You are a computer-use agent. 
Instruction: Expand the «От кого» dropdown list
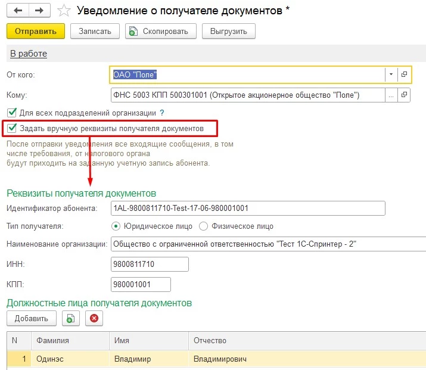pos(391,74)
